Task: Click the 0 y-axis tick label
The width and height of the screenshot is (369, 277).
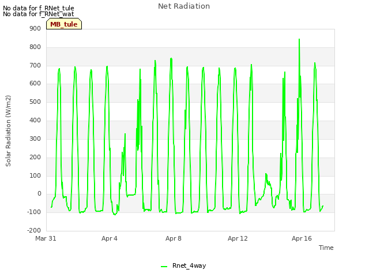Action: pos(39,194)
